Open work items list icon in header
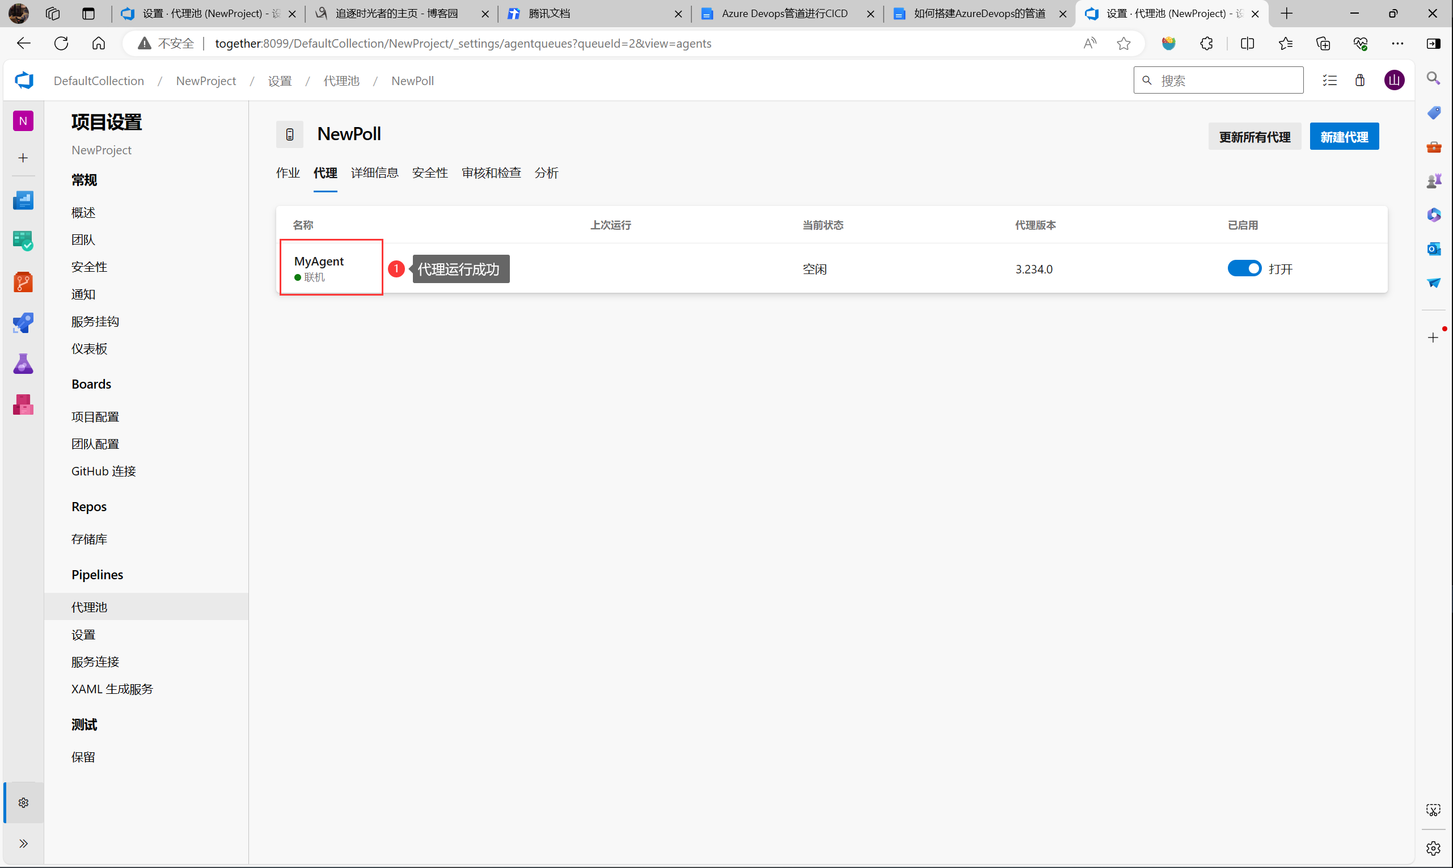Viewport: 1453px width, 868px height. click(x=1329, y=81)
